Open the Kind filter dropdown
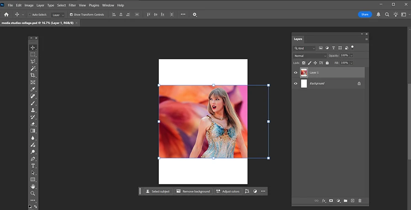The width and height of the screenshot is (411, 210). [x=305, y=48]
